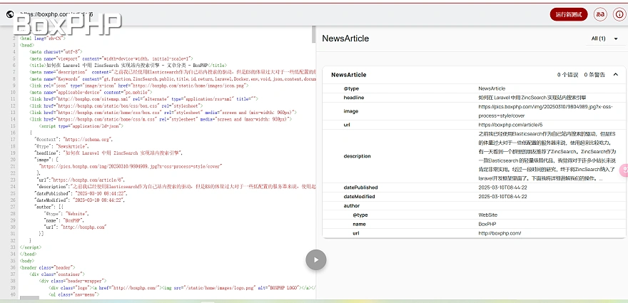Image resolution: width=628 pixels, height=303 pixels.
Task: Select the image property label
Action: [351, 111]
